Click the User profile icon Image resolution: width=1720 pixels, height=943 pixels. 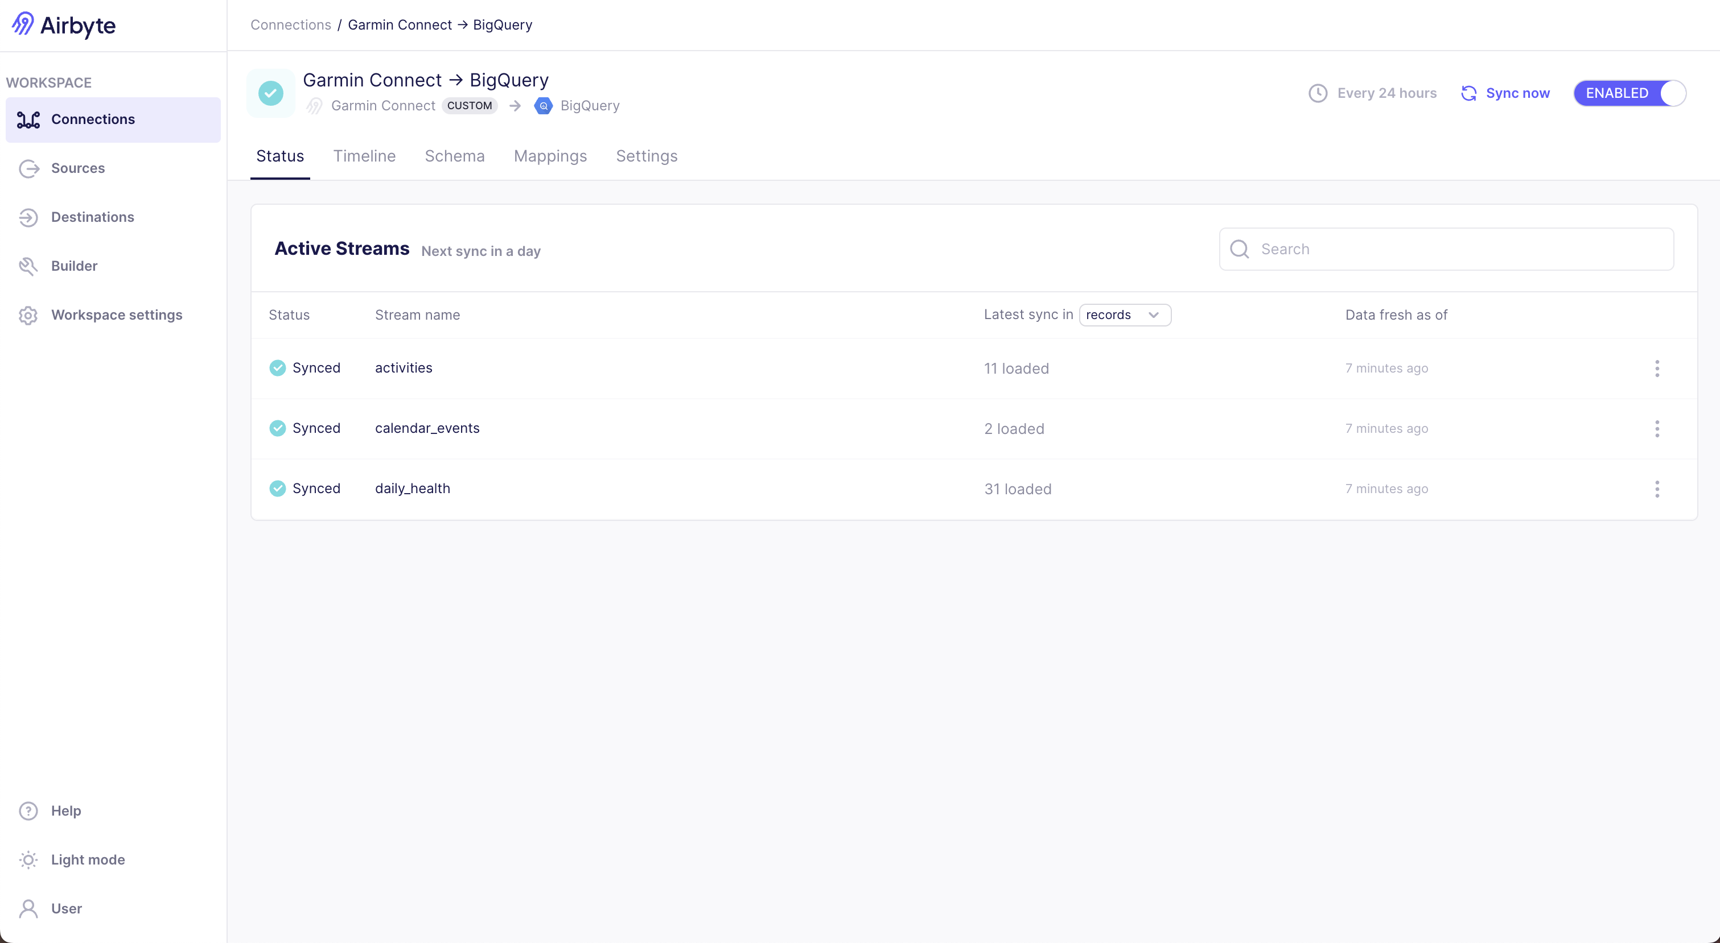pos(28,908)
